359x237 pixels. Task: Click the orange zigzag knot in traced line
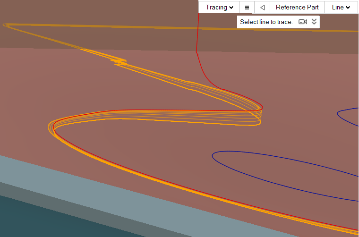click(x=119, y=61)
